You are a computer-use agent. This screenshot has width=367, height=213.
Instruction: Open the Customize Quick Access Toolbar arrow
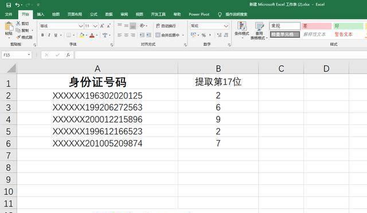[38, 5]
